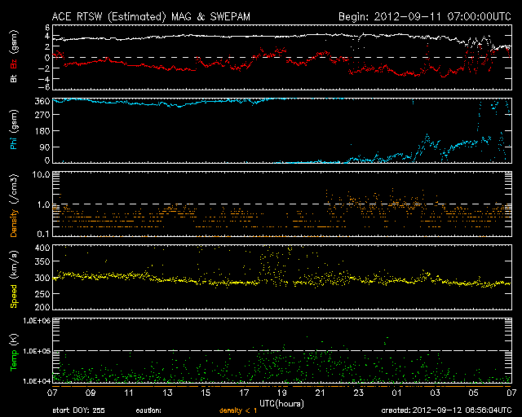Viewport: 522px width, 417px height.
Task: Click the '6' tick on the Bt Bz axis
Action: pyautogui.click(x=47, y=27)
